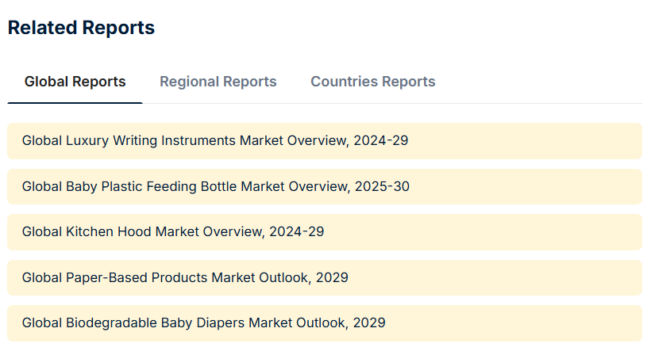The width and height of the screenshot is (655, 355).
Task: Click the underline beneath Global Reports tab
Action: point(75,103)
